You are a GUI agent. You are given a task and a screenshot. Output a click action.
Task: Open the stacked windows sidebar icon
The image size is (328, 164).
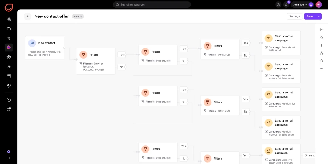coord(8,76)
